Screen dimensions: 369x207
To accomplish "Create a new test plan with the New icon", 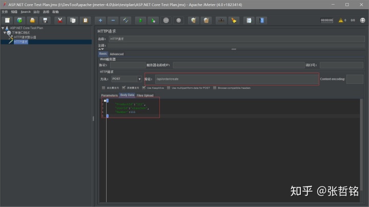I will [7, 20].
